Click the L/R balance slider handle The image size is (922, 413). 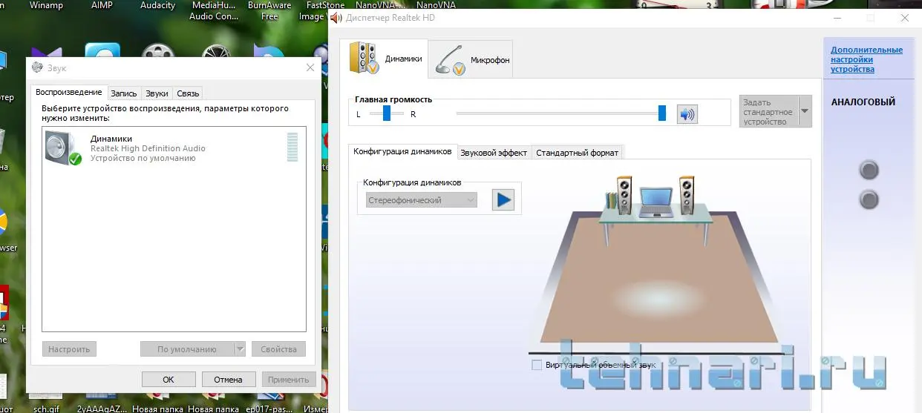coord(387,113)
